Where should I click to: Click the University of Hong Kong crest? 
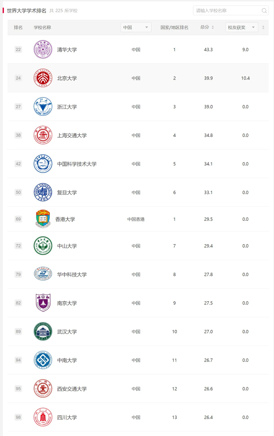[43, 219]
